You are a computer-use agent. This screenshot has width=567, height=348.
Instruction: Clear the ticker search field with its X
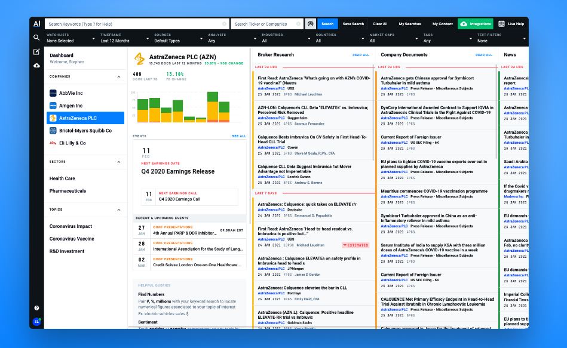tap(298, 24)
